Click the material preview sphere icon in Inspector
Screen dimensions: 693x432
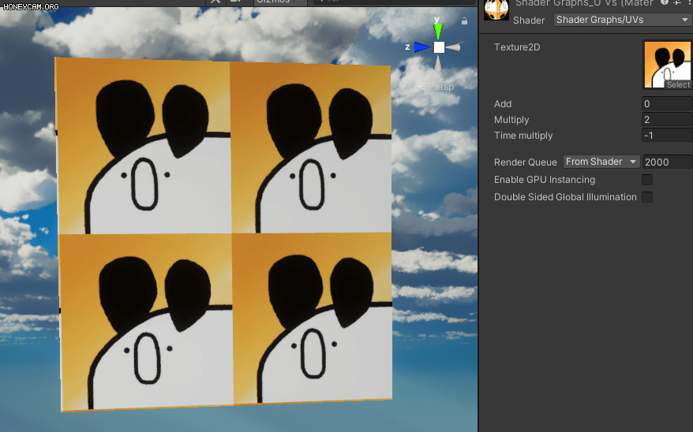(x=496, y=10)
